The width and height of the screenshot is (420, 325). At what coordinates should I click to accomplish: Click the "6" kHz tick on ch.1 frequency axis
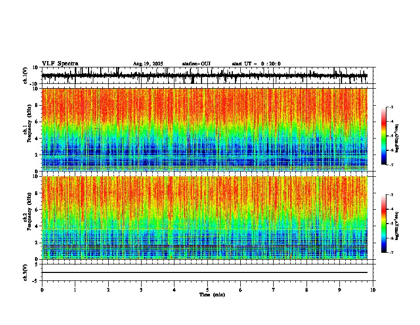coord(37,122)
